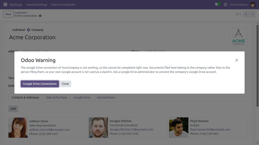The height and width of the screenshot is (145, 259).
Task: Click Addison's phone (223)-399-7637
Action: 49,134
